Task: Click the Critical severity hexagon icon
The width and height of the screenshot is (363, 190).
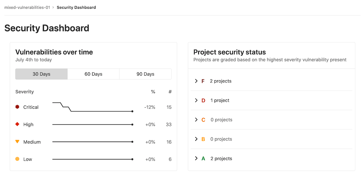Action: tap(17, 107)
